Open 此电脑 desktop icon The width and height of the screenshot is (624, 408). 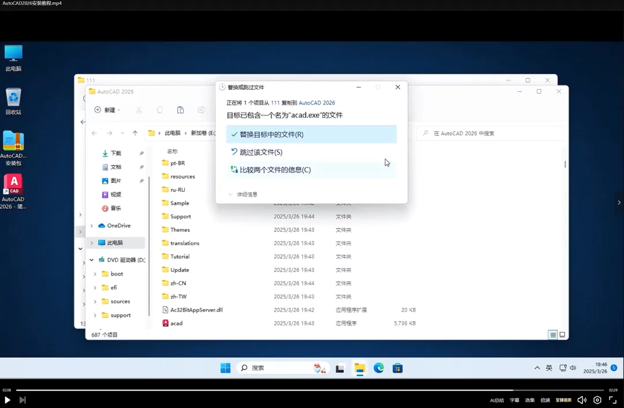tap(13, 58)
